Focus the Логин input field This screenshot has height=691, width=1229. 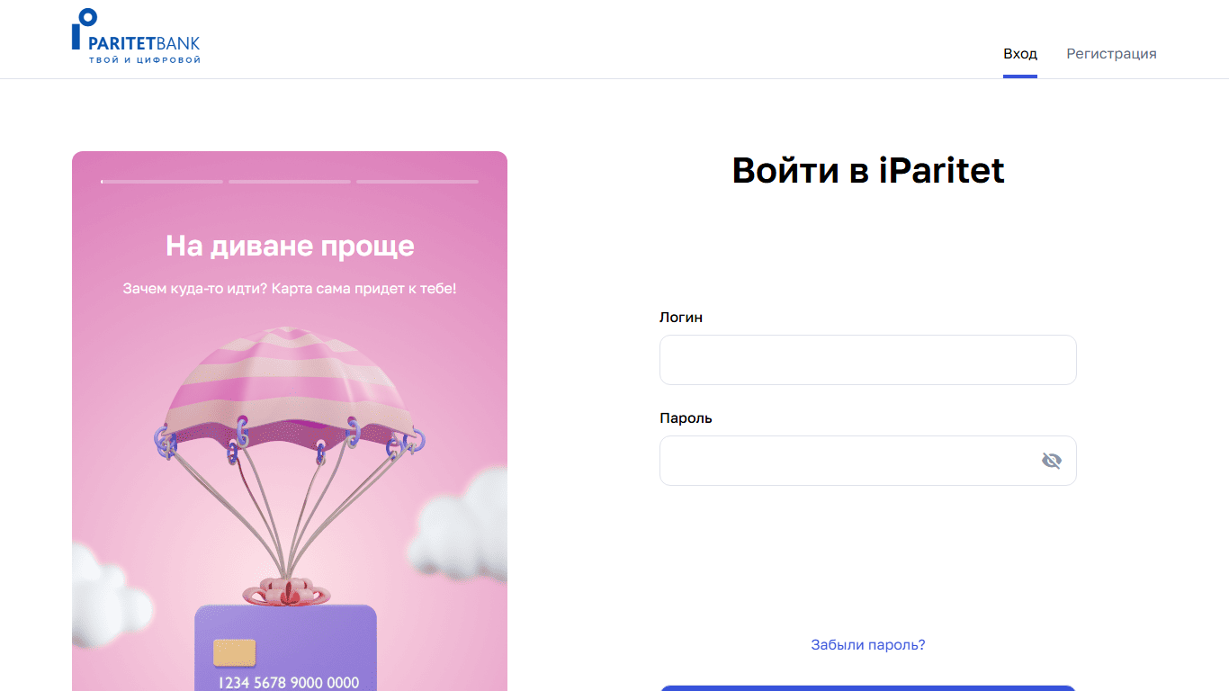tap(867, 360)
